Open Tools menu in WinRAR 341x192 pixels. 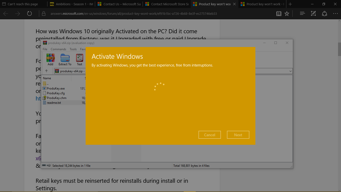[73, 49]
